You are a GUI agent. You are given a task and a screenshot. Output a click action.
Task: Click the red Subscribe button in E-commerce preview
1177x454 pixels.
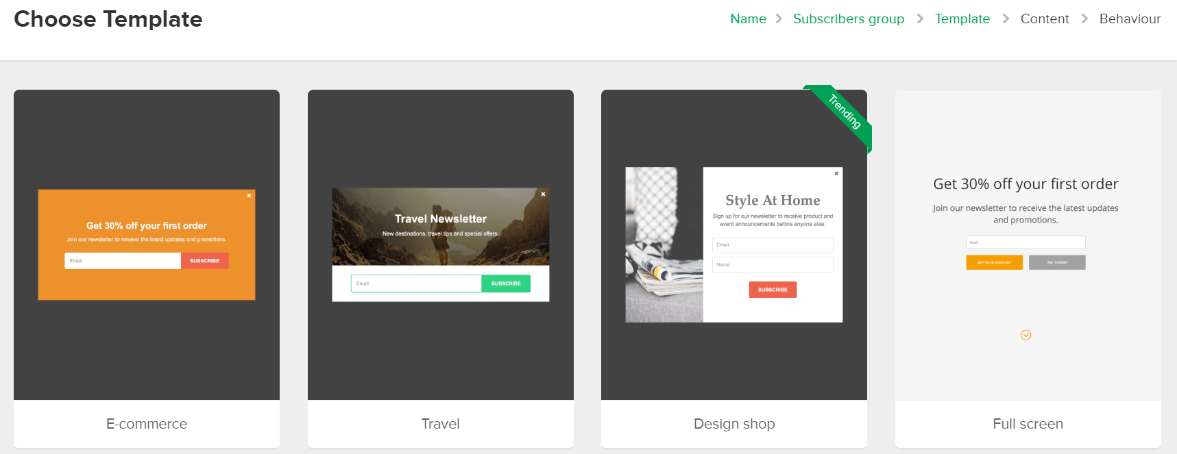205,261
